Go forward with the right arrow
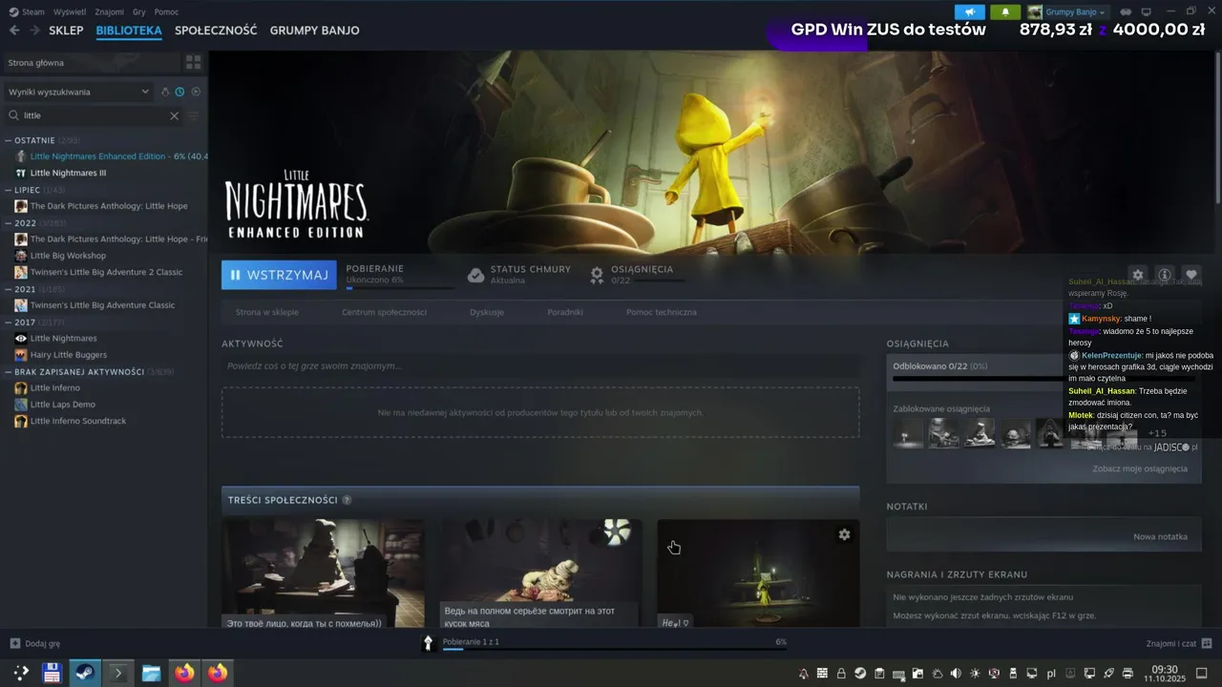This screenshot has width=1222, height=687. [x=34, y=31]
